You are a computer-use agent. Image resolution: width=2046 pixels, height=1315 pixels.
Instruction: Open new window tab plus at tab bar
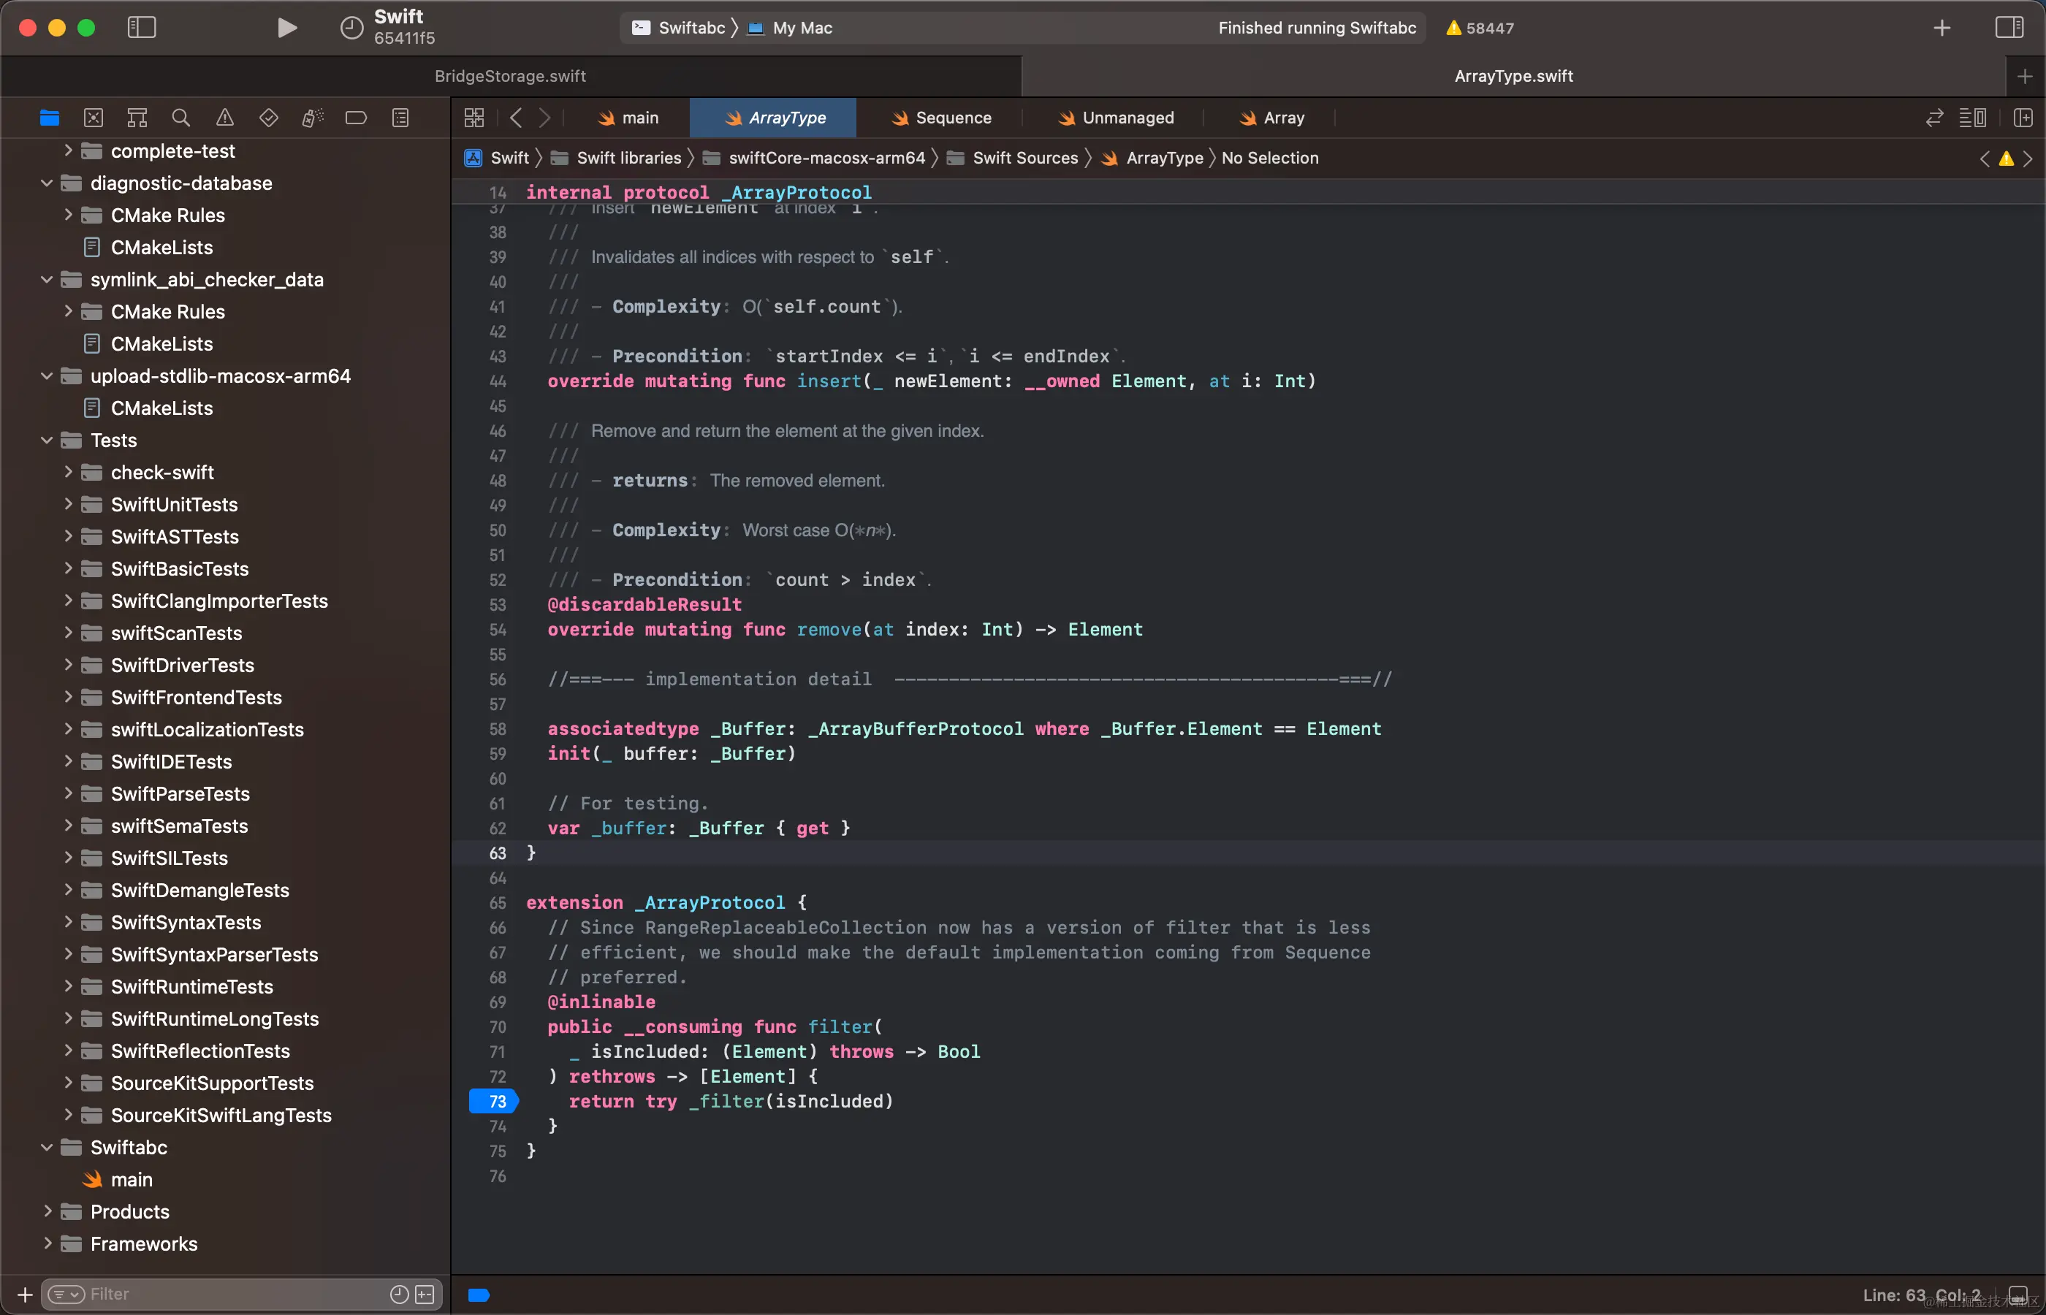pyautogui.click(x=2025, y=77)
